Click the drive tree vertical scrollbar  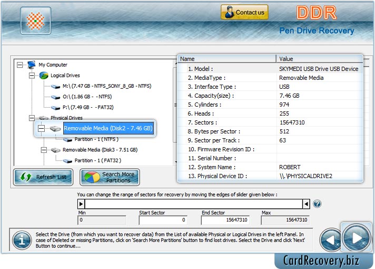click(x=175, y=112)
